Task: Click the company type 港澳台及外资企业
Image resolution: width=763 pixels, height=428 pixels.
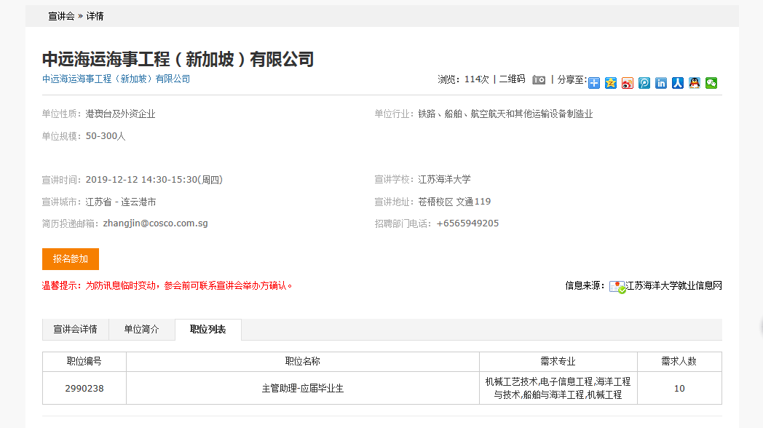Action: tap(121, 114)
